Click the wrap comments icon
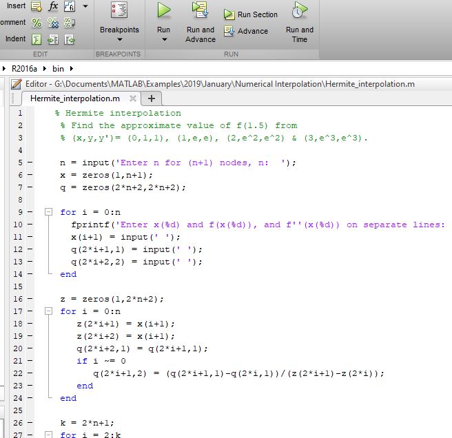Screen dimensions: 452x438 coord(70,23)
